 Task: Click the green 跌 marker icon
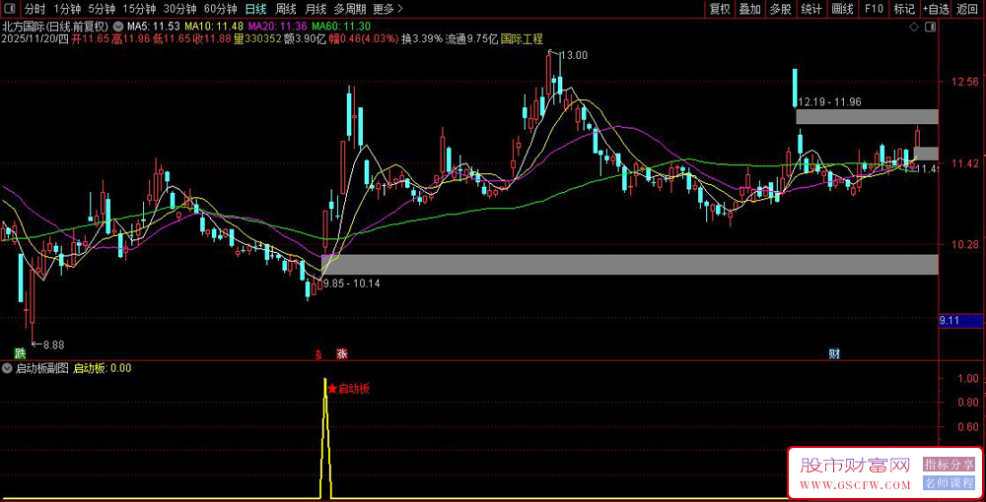[x=20, y=353]
